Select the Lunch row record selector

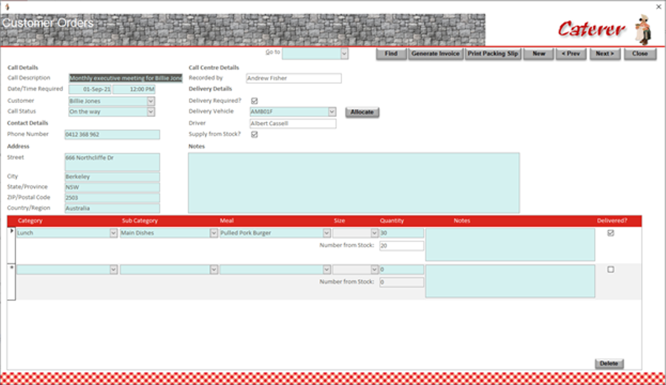(x=11, y=245)
